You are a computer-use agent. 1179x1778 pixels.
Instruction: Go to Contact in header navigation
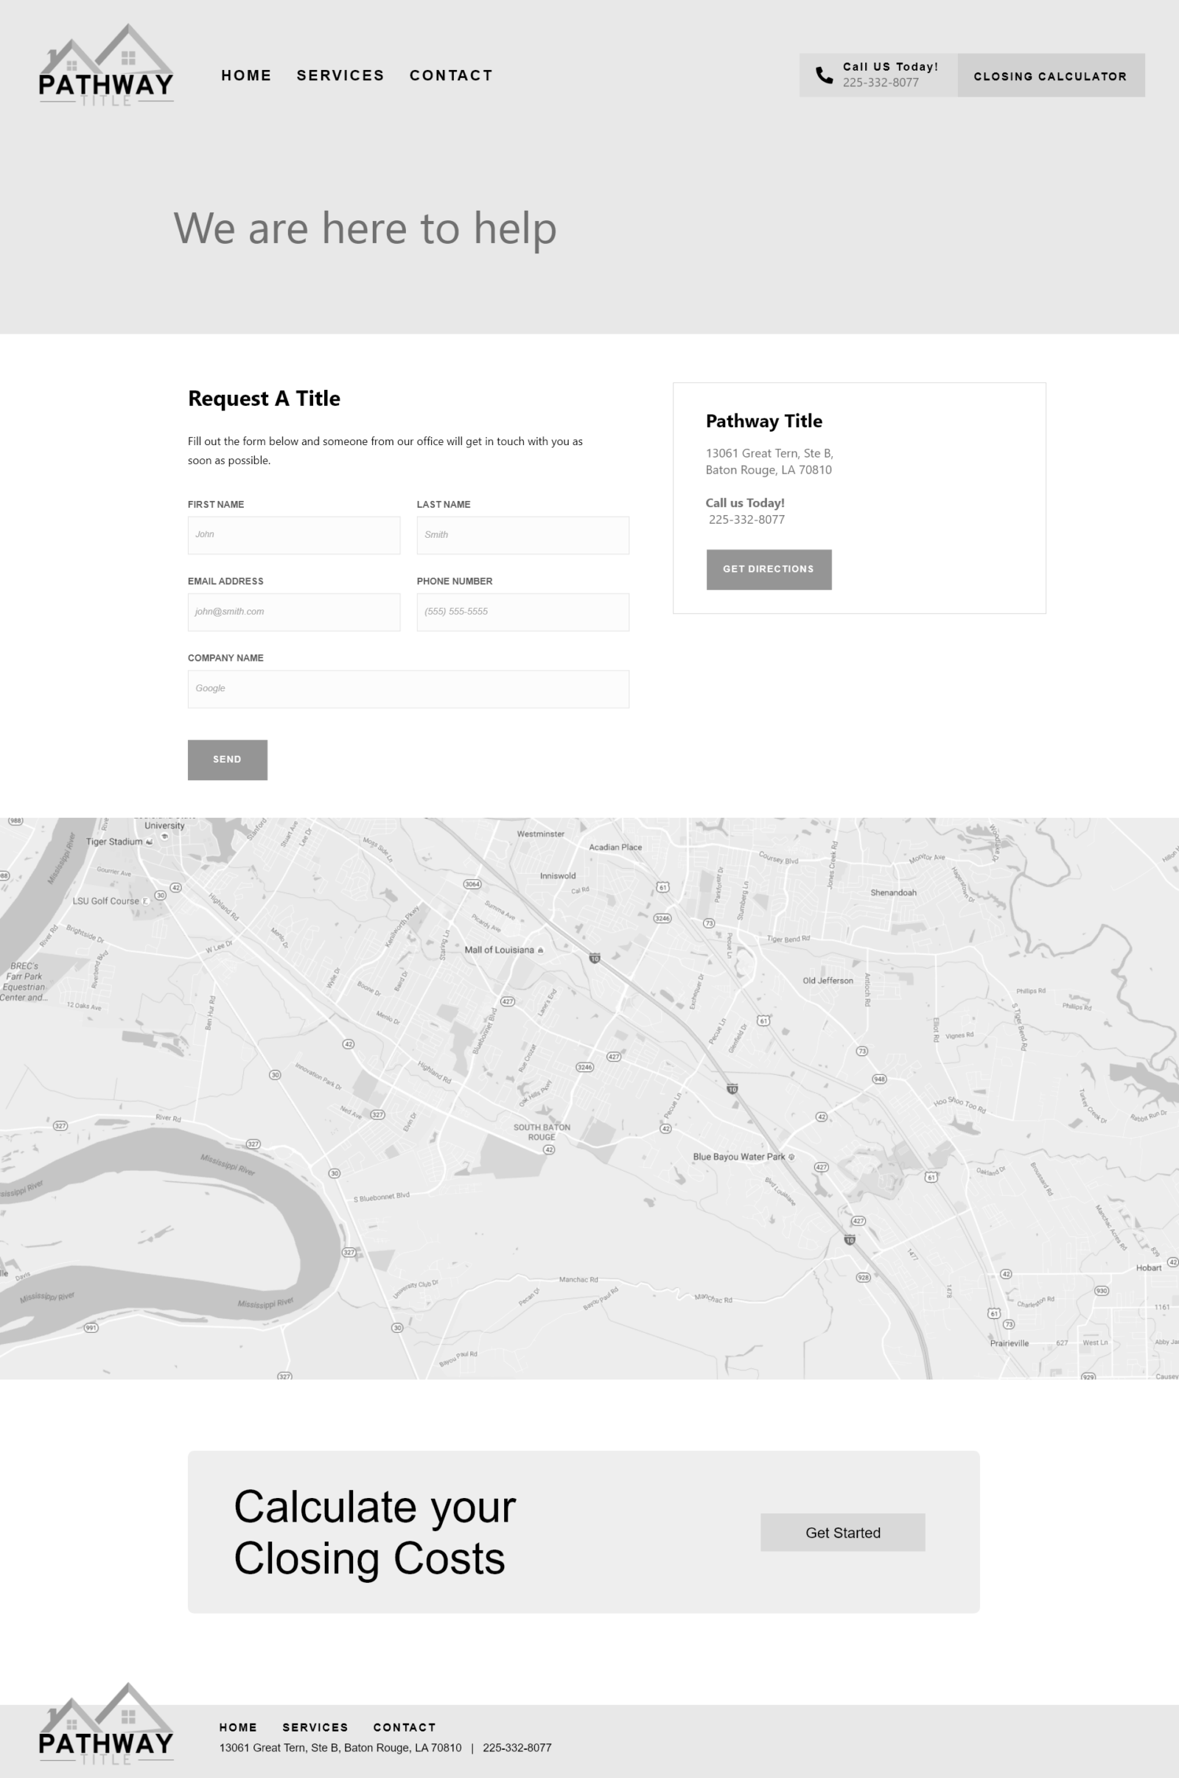coord(451,75)
